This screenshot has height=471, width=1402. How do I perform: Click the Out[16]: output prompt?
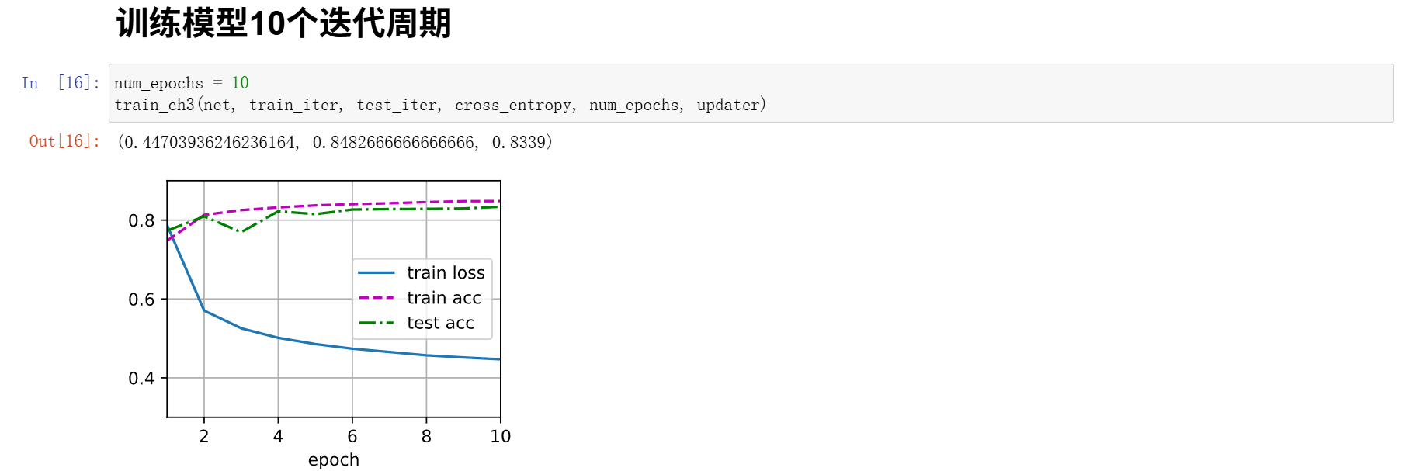65,141
